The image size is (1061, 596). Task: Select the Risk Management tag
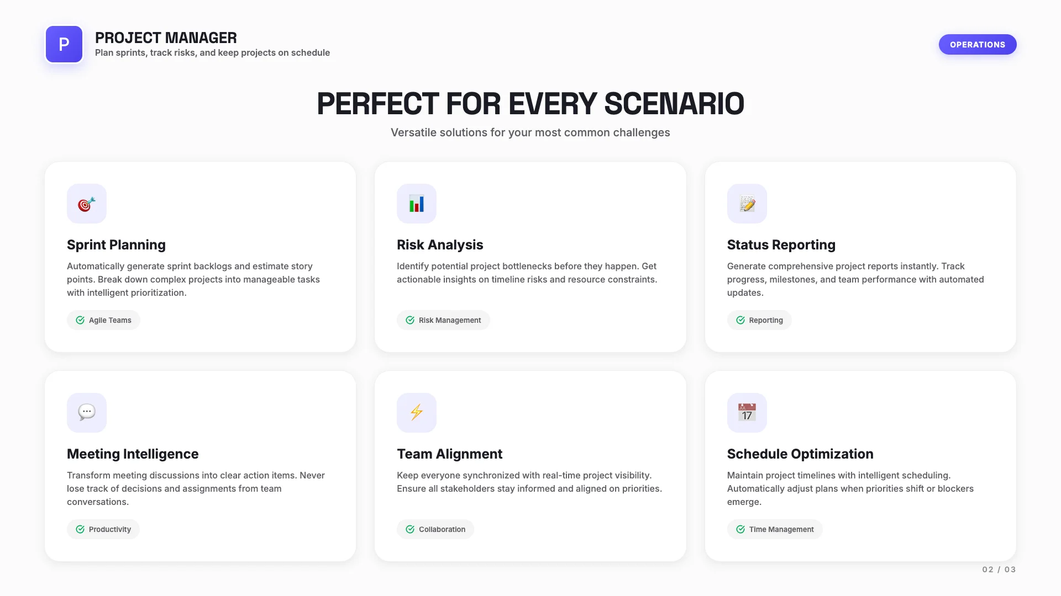click(x=443, y=320)
